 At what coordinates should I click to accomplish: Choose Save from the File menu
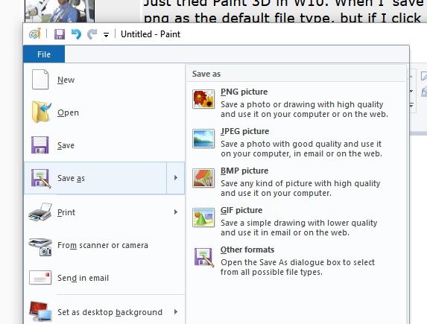click(x=104, y=145)
